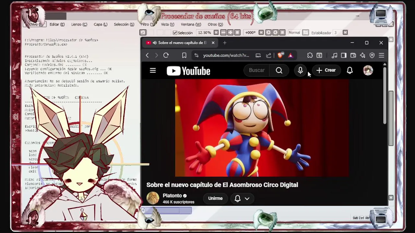Share this page using the share icon
Image resolution: width=415 pixels, height=233 pixels.
coord(268,55)
